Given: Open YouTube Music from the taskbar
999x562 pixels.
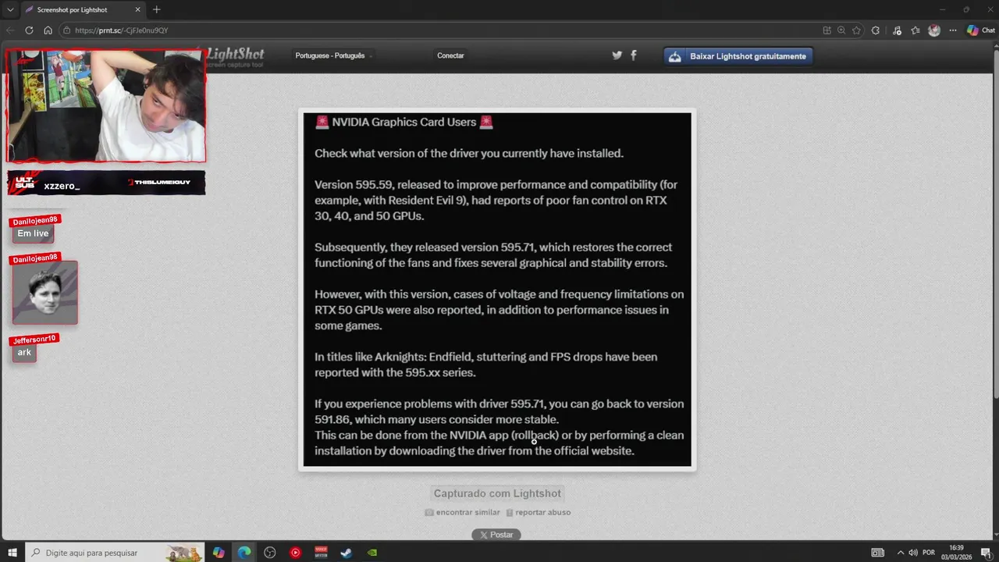Looking at the screenshot, I should click(x=295, y=553).
